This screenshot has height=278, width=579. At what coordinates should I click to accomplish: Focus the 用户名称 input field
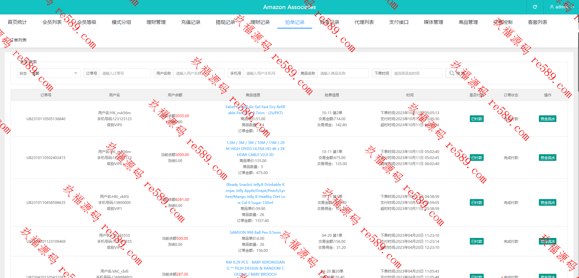pos(199,73)
